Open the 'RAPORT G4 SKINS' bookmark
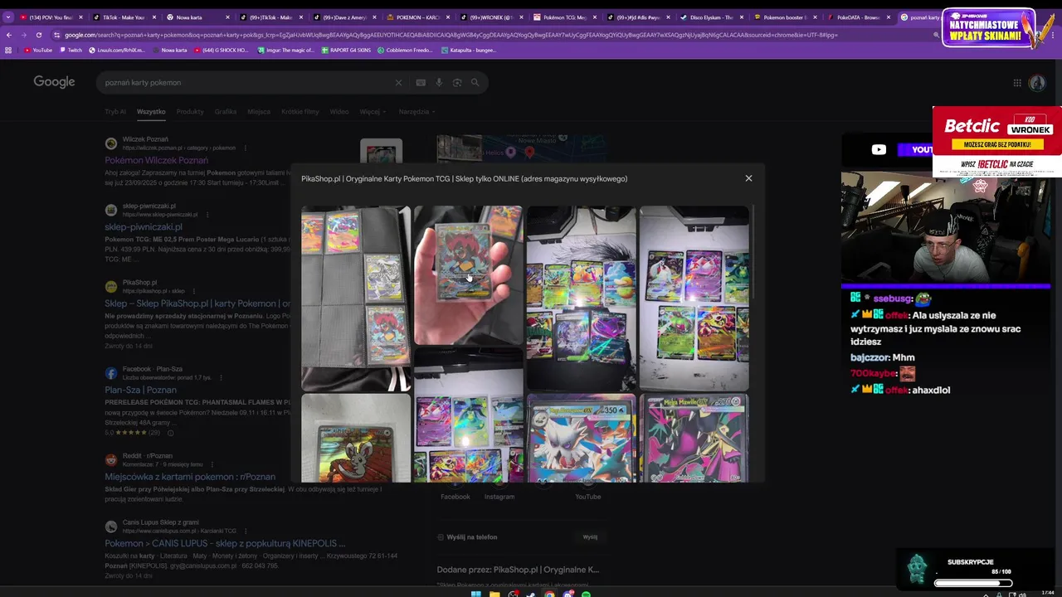 346,50
